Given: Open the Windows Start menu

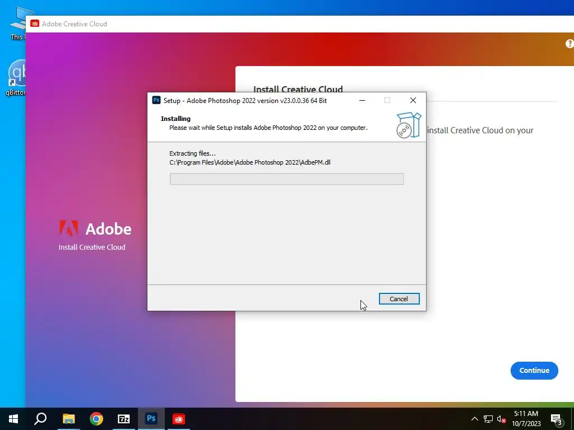Looking at the screenshot, I should [13, 419].
